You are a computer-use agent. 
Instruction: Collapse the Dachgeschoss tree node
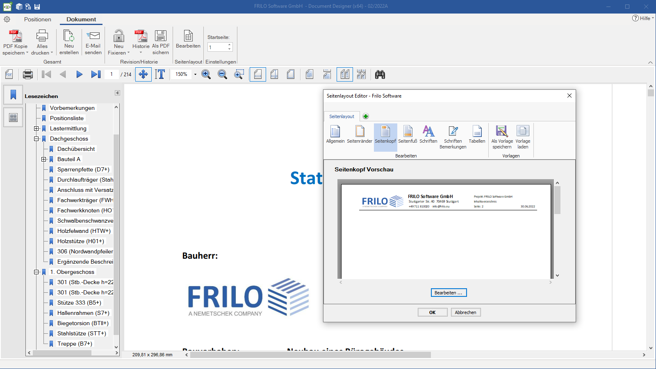(36, 139)
